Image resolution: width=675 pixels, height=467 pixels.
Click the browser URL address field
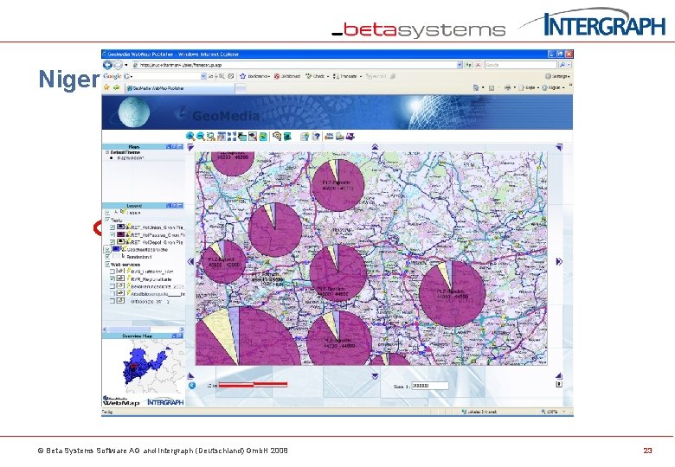pos(293,65)
